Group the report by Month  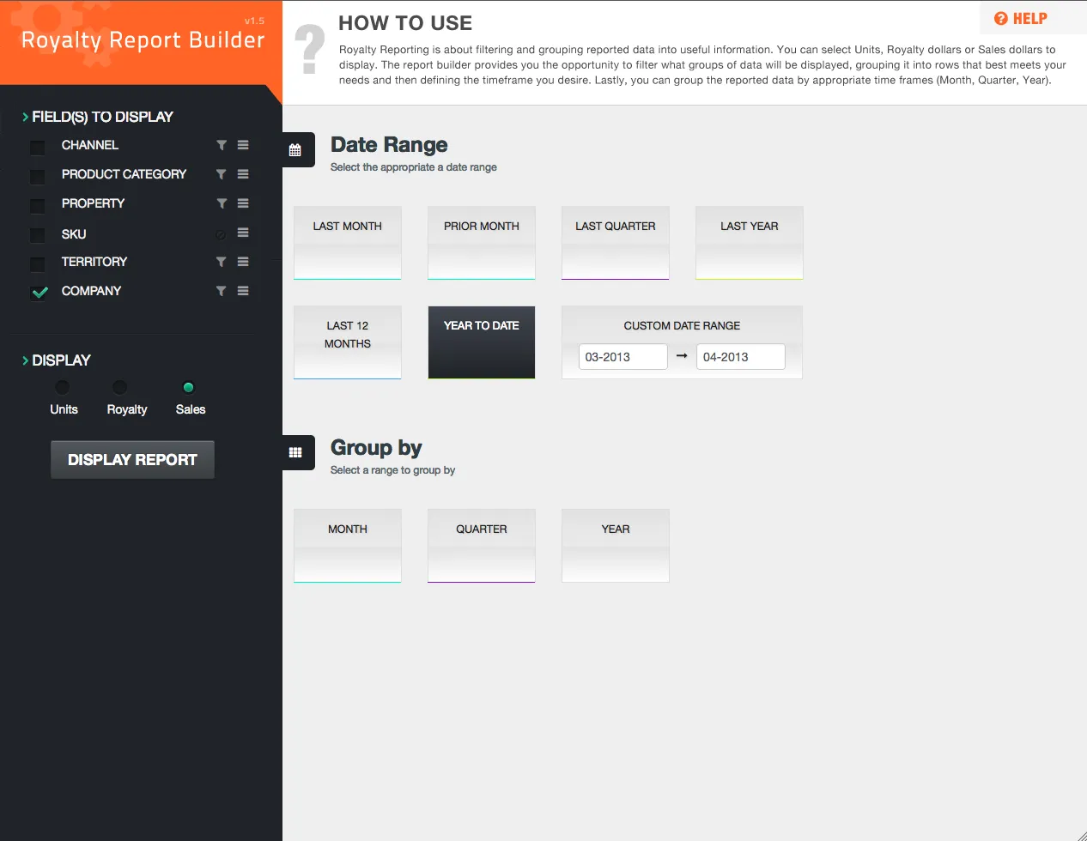(348, 546)
